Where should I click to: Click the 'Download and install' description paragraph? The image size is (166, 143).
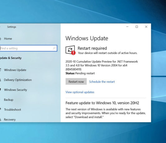click(x=106, y=113)
